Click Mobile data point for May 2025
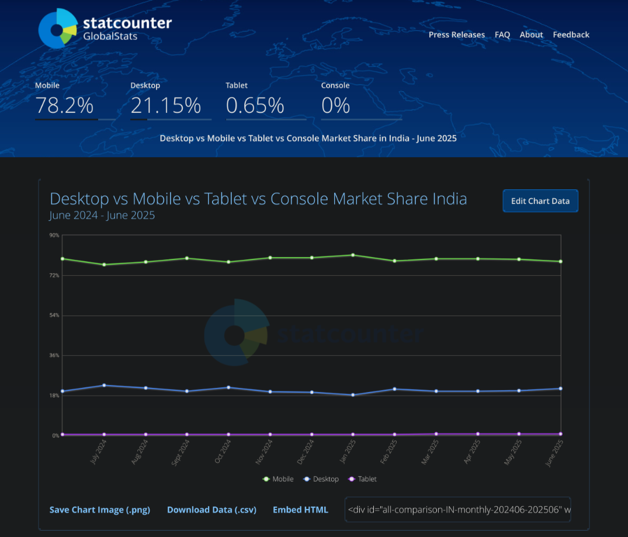Image resolution: width=628 pixels, height=537 pixels. pyautogui.click(x=519, y=259)
